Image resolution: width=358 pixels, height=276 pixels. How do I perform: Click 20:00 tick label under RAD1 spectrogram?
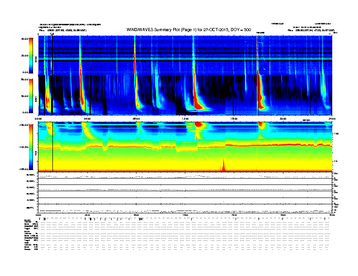tap(283, 119)
